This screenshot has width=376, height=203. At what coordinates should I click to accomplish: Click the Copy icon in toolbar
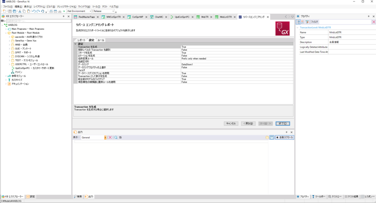click(24, 11)
